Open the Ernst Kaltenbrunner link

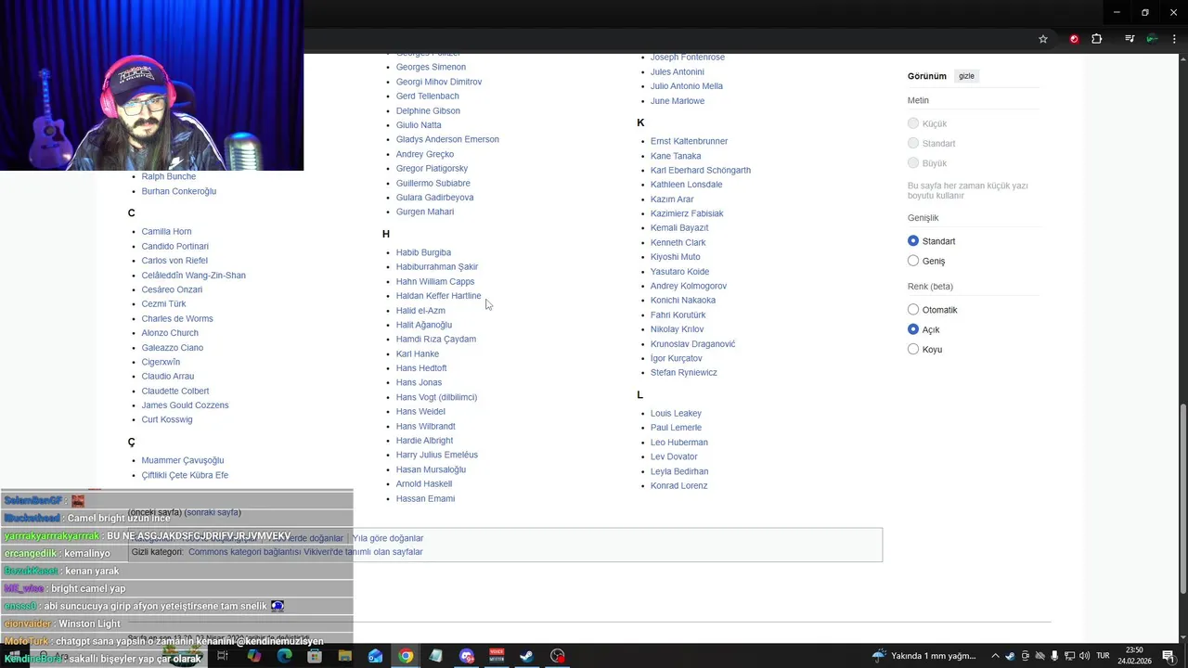pyautogui.click(x=689, y=141)
